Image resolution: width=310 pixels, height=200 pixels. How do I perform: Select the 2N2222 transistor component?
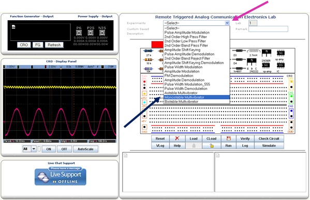(252, 61)
